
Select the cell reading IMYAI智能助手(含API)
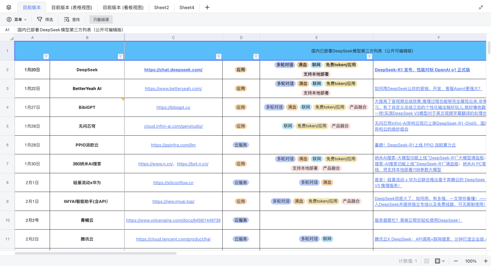87,201
